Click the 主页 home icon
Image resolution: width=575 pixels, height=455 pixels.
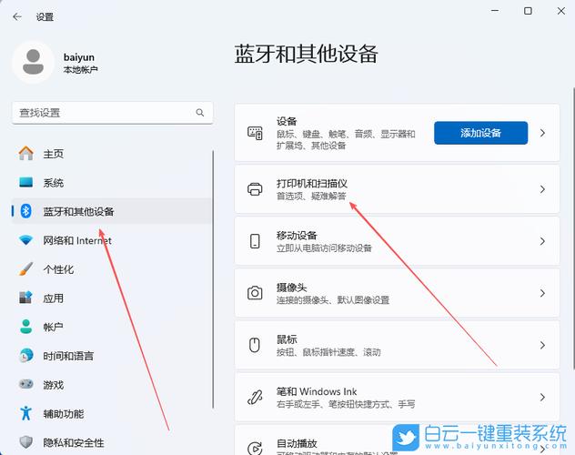[26, 153]
